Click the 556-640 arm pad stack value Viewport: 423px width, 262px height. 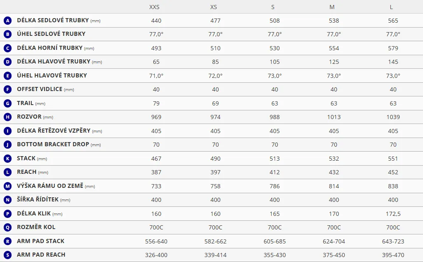pyautogui.click(x=156, y=241)
